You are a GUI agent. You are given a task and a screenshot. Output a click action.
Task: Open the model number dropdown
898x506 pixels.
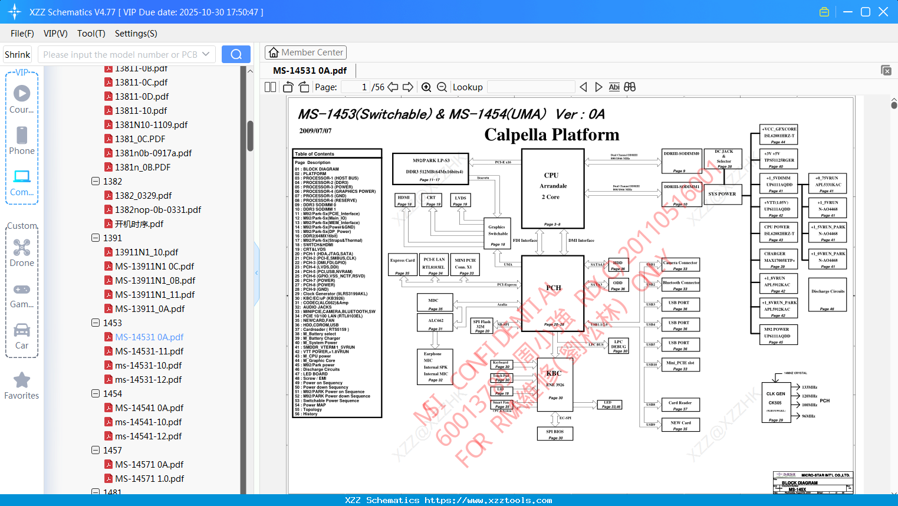(x=206, y=54)
